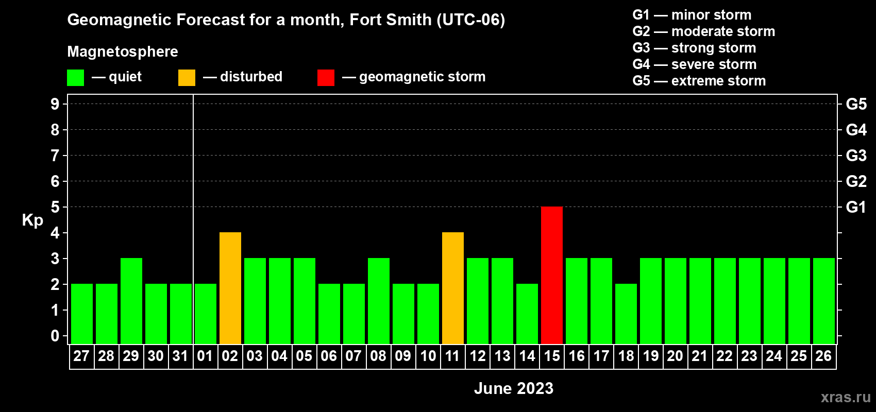Click the orange disturbed legend swatch
The image size is (876, 412).
point(187,78)
